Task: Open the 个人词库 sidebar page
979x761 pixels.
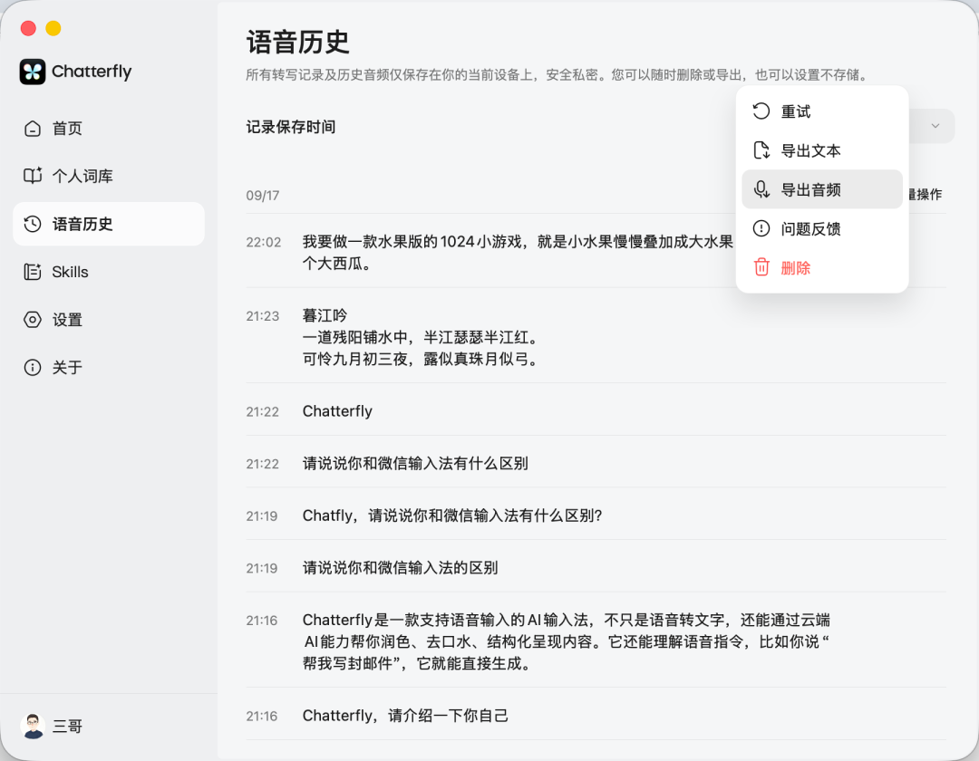Action: click(109, 176)
